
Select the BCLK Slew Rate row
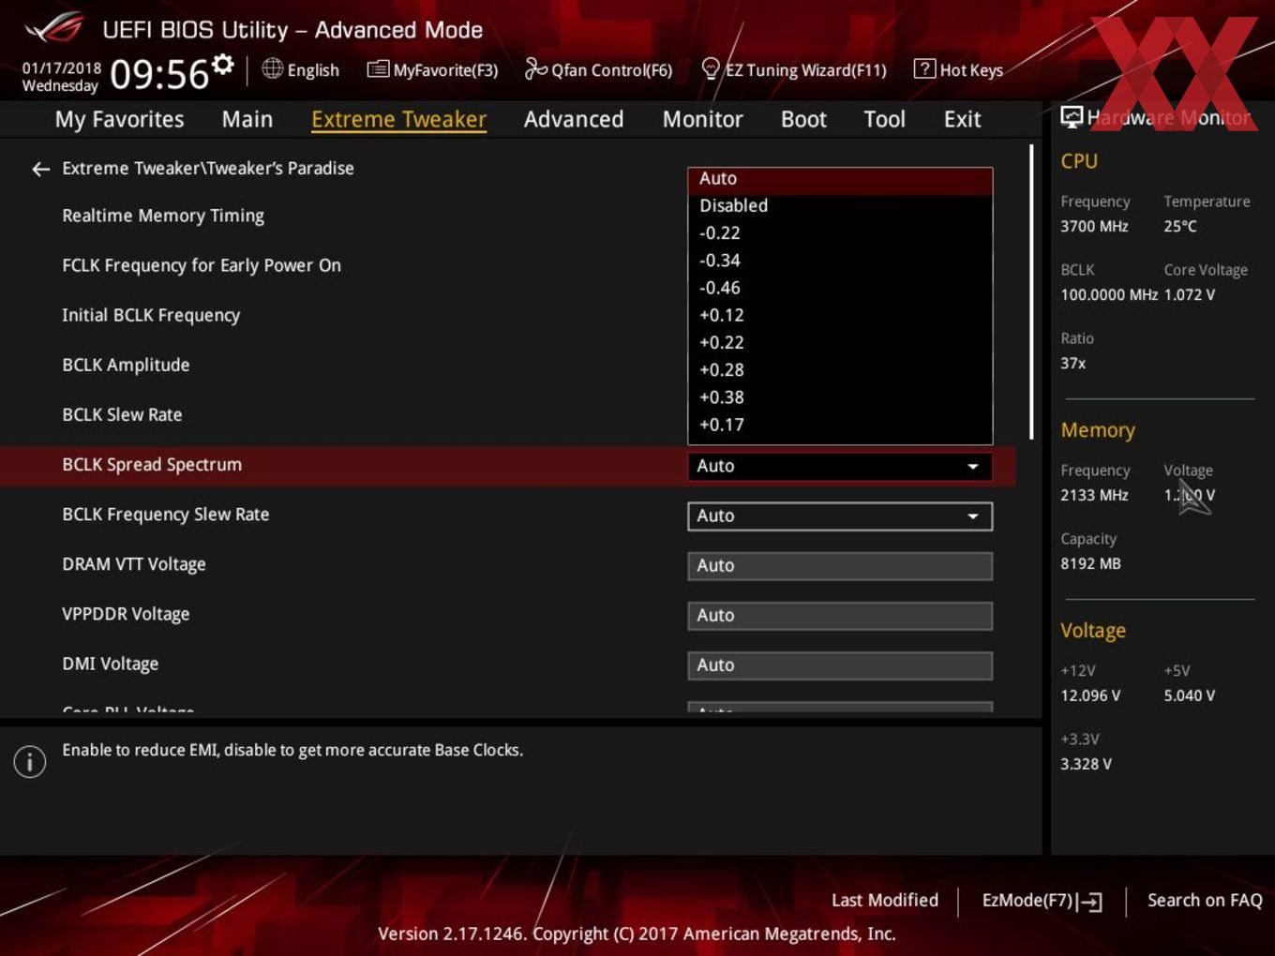click(122, 414)
